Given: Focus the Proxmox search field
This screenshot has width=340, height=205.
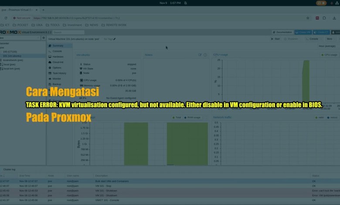Looking at the screenshot, I should pos(68,32).
